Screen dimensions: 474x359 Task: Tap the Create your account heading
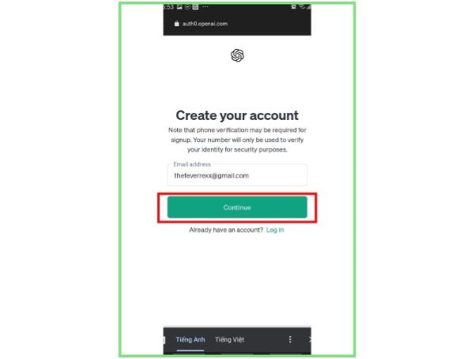point(237,115)
